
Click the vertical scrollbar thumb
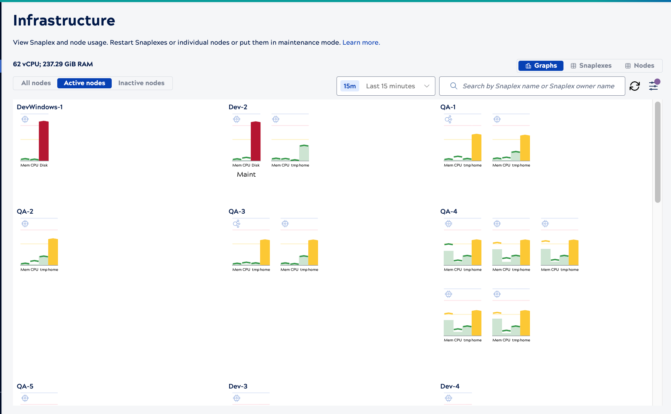coord(658,152)
